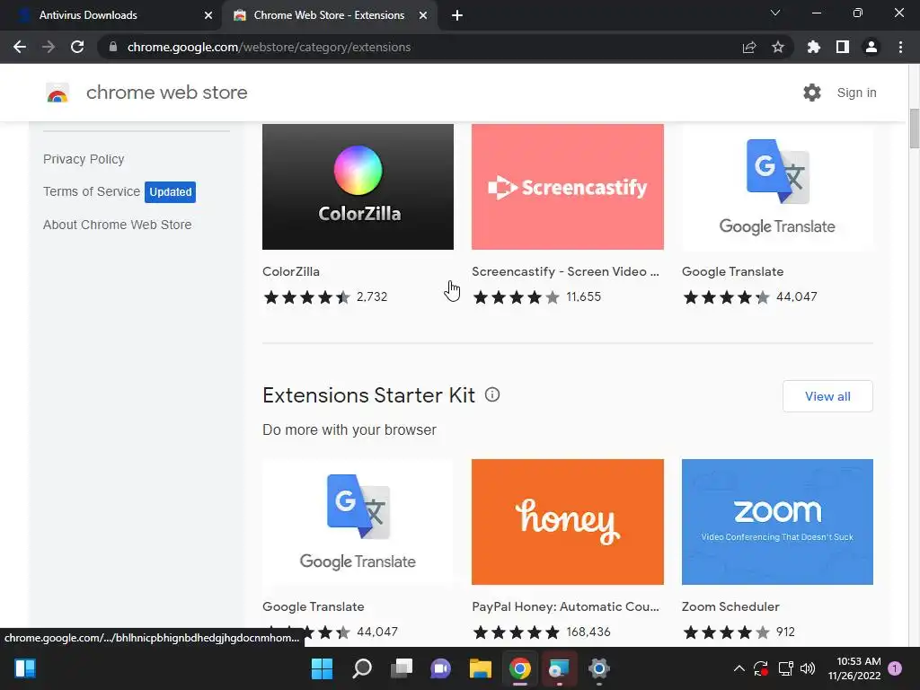Click the ColorZilla title text
Screen dimensions: 920x690
coord(291,271)
